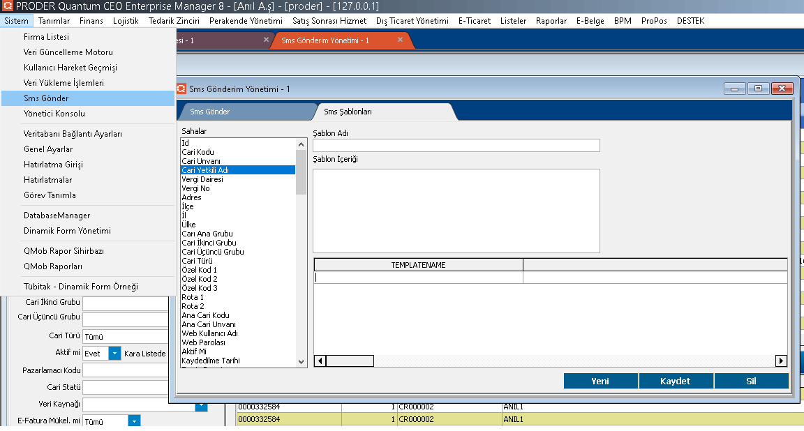Click template grid scroll-right arrow
This screenshot has height=431, width=804.
[782, 361]
